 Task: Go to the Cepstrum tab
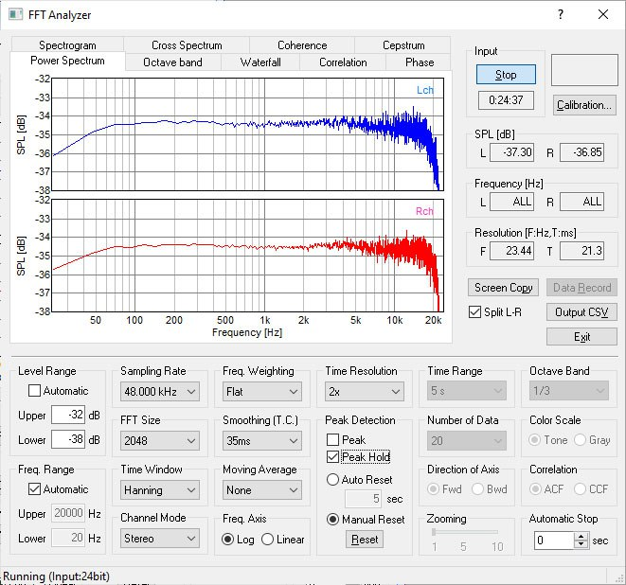click(403, 45)
